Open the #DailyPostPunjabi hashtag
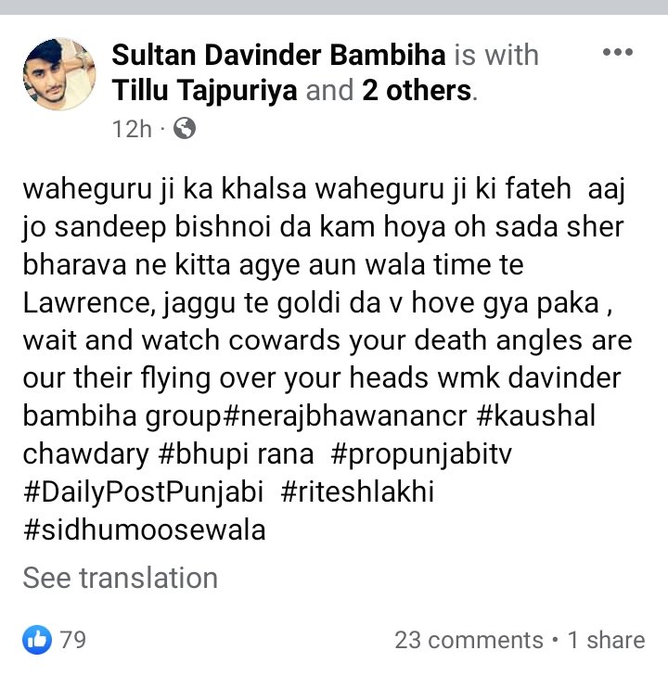The image size is (668, 676). point(143,492)
